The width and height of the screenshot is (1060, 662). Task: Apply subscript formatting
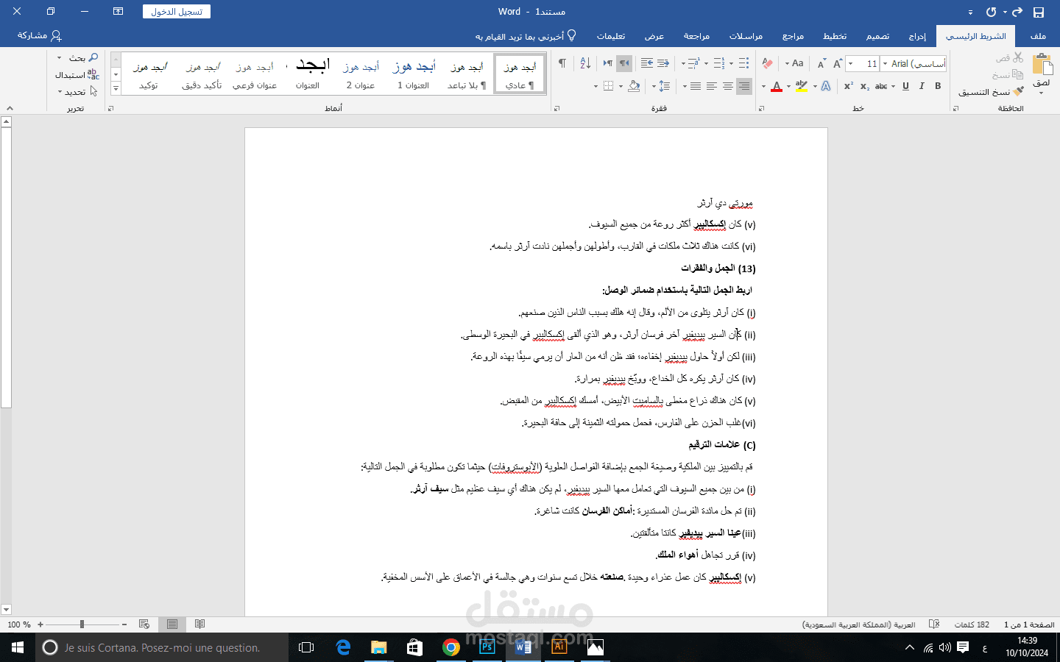[864, 86]
